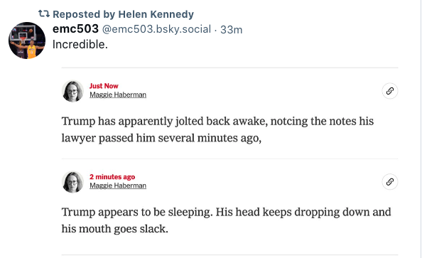Click the red 'Just Now' label

[104, 86]
